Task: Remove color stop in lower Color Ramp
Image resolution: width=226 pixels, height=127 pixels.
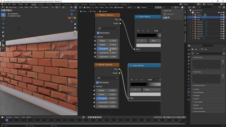Action: coord(136,80)
